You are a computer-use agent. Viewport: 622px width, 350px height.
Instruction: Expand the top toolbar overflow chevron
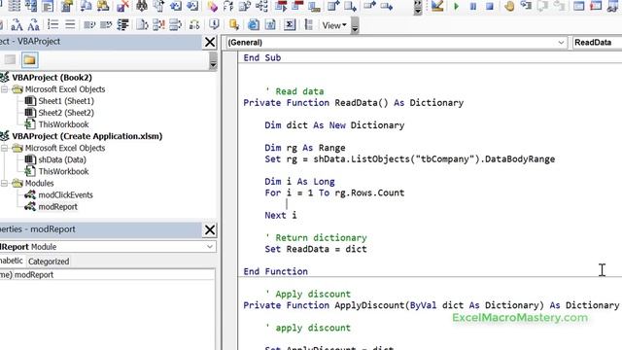(418, 7)
